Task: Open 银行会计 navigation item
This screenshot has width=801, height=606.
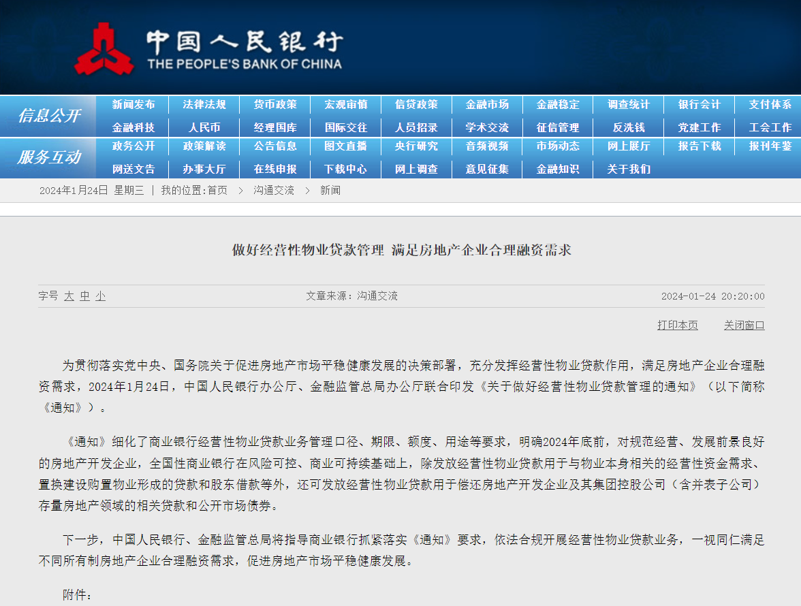Action: click(700, 105)
